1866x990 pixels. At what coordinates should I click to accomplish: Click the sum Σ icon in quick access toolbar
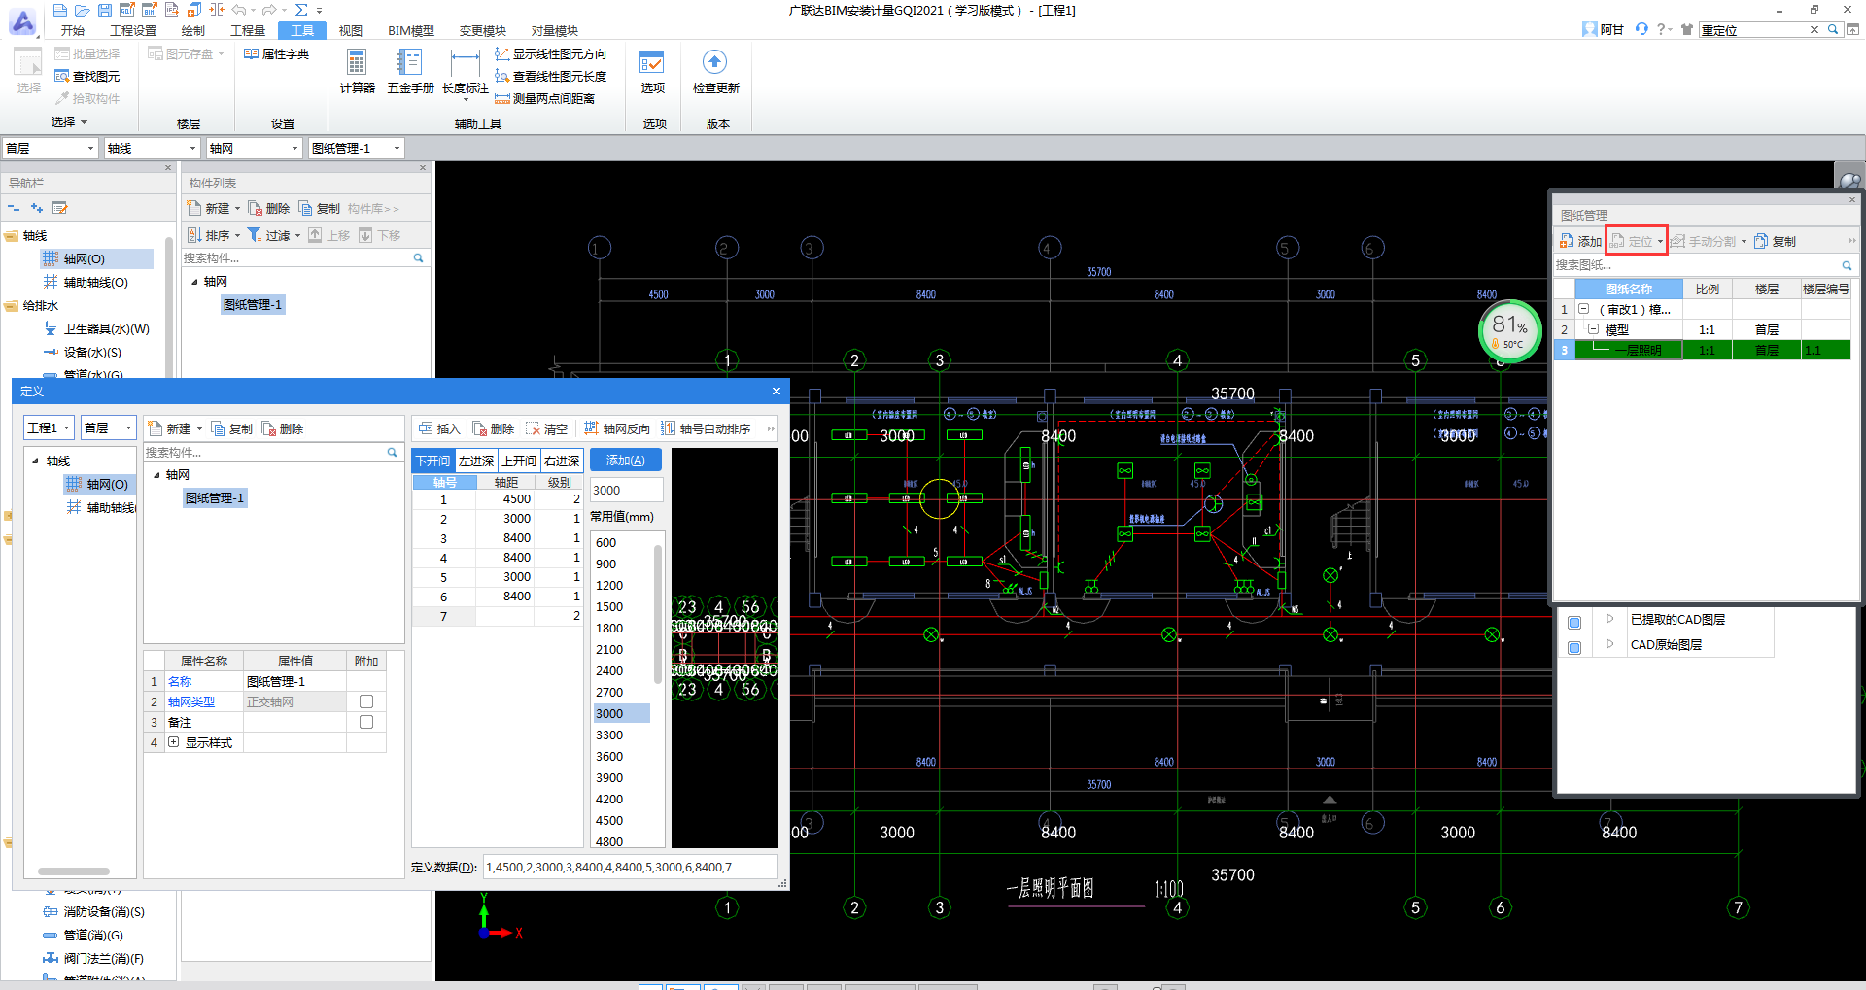(x=301, y=10)
